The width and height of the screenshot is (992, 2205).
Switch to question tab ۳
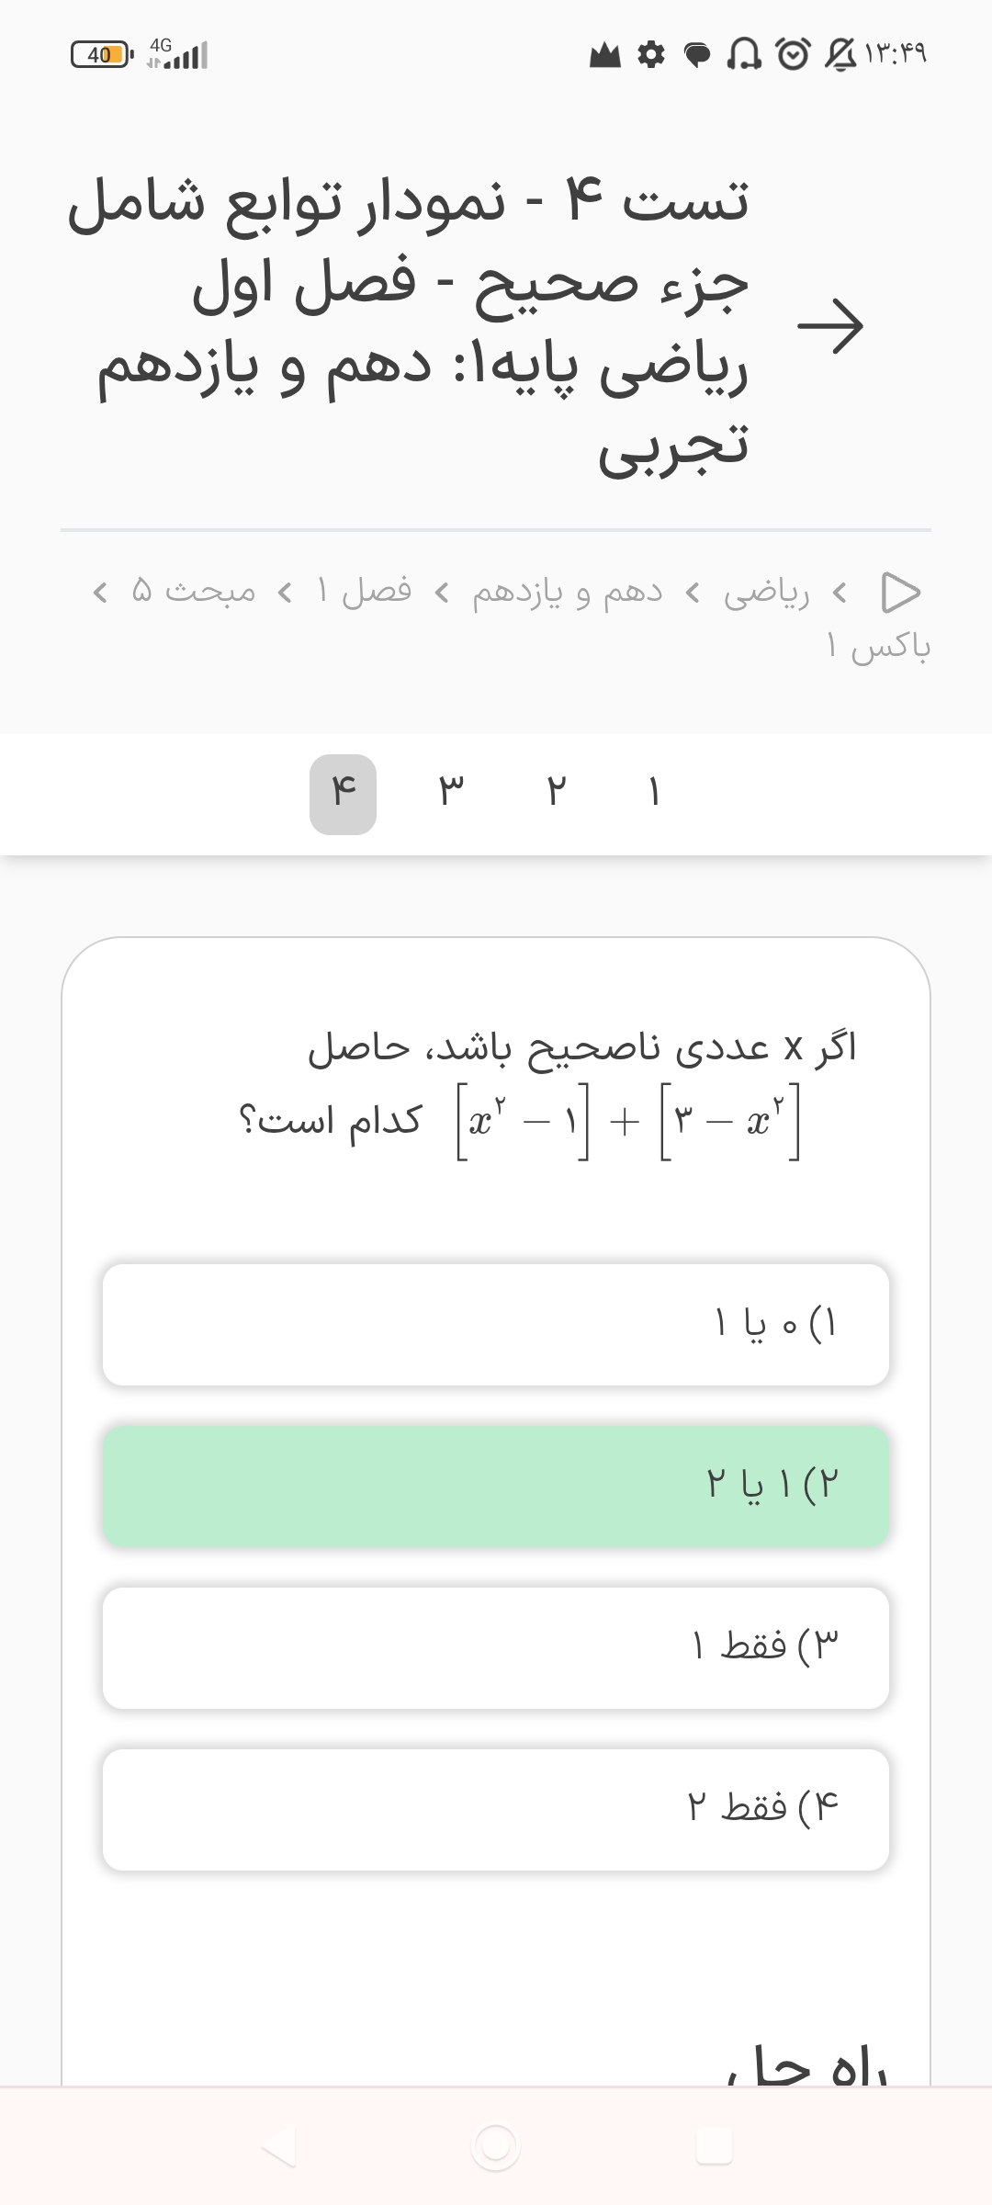pos(450,792)
